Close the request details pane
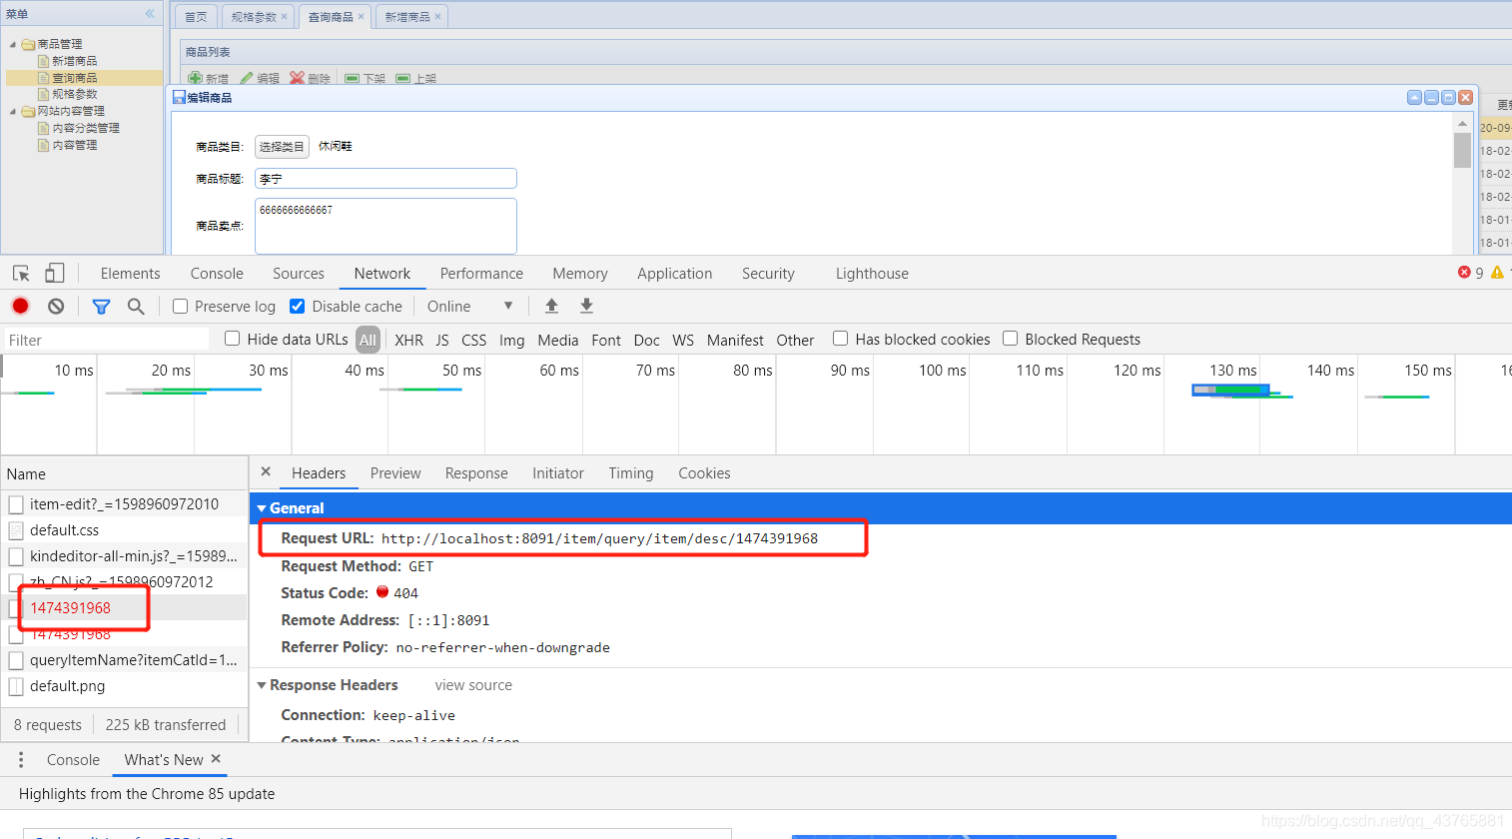The height and width of the screenshot is (839, 1512). [266, 471]
